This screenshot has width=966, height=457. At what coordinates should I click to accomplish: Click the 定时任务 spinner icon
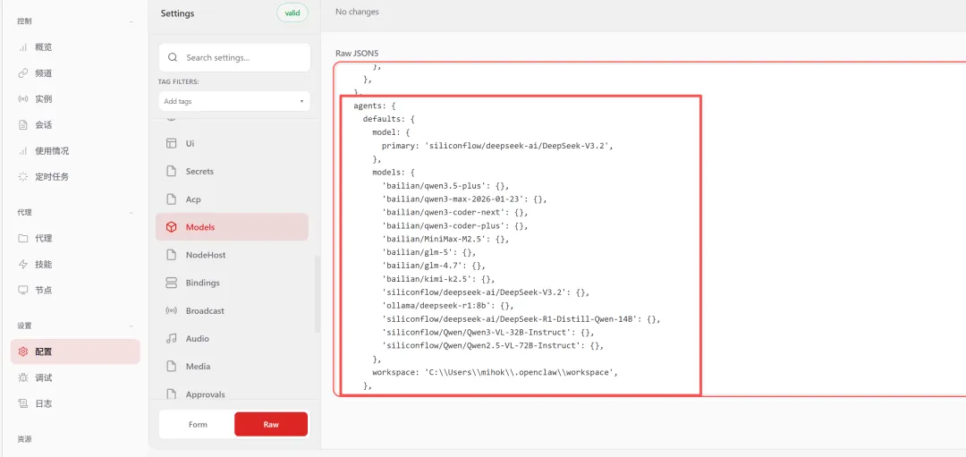pos(22,177)
